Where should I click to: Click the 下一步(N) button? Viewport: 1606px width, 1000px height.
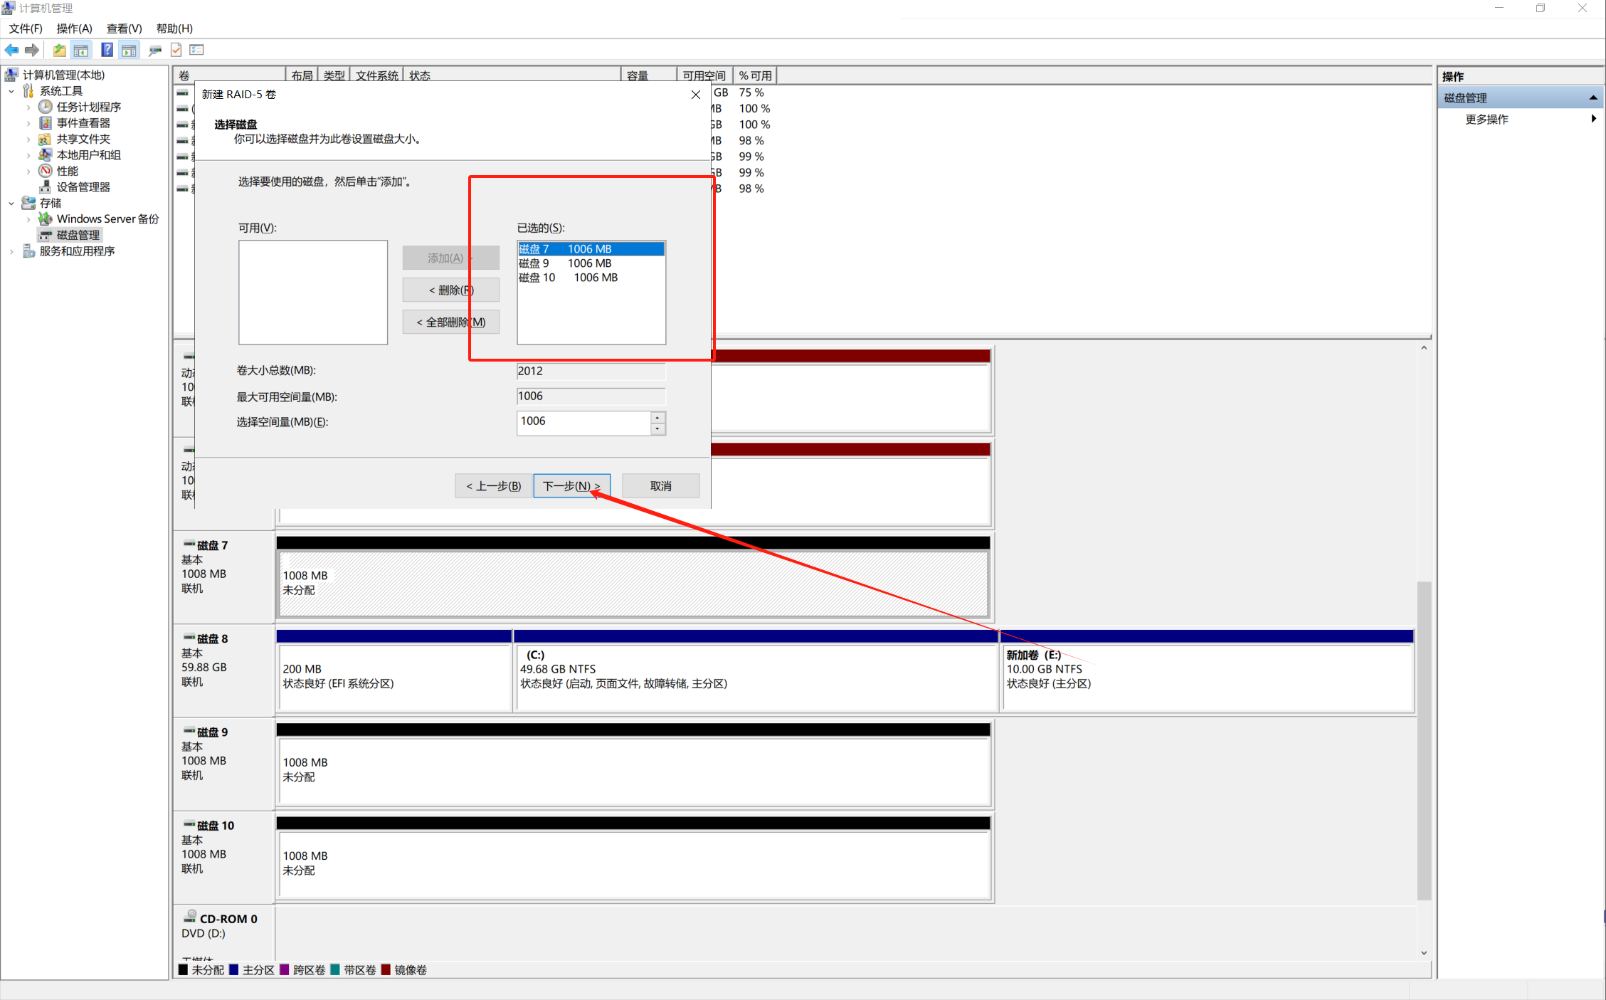571,485
